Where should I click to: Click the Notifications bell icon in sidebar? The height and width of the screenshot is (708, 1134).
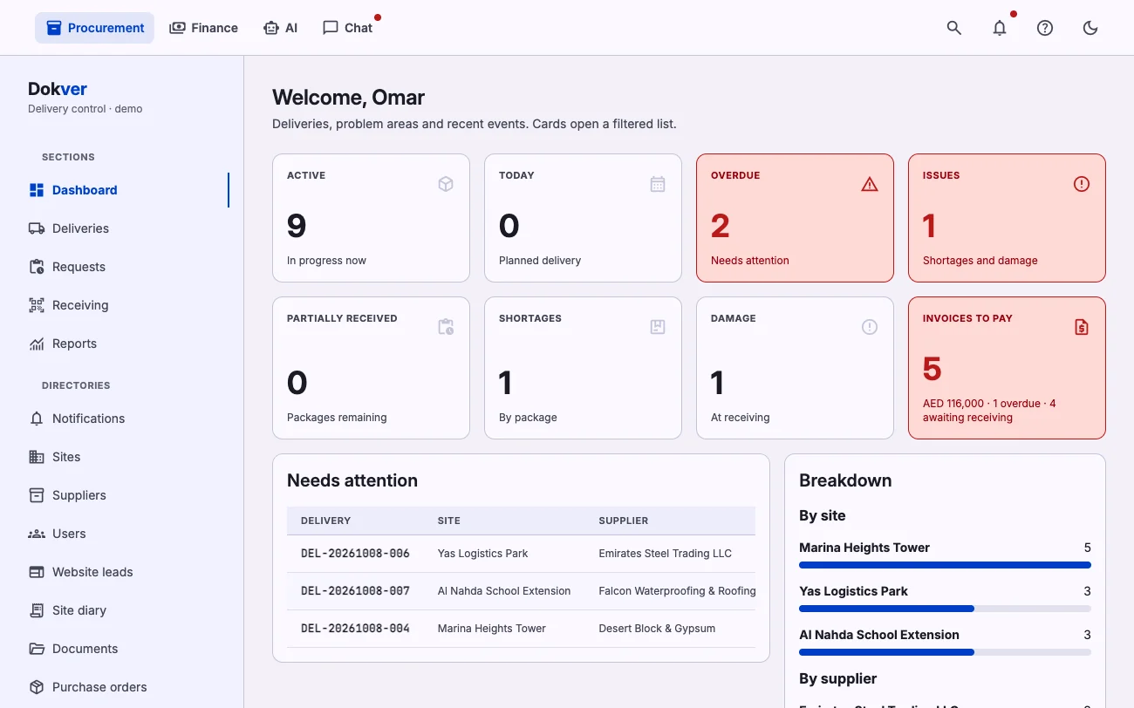click(x=37, y=419)
